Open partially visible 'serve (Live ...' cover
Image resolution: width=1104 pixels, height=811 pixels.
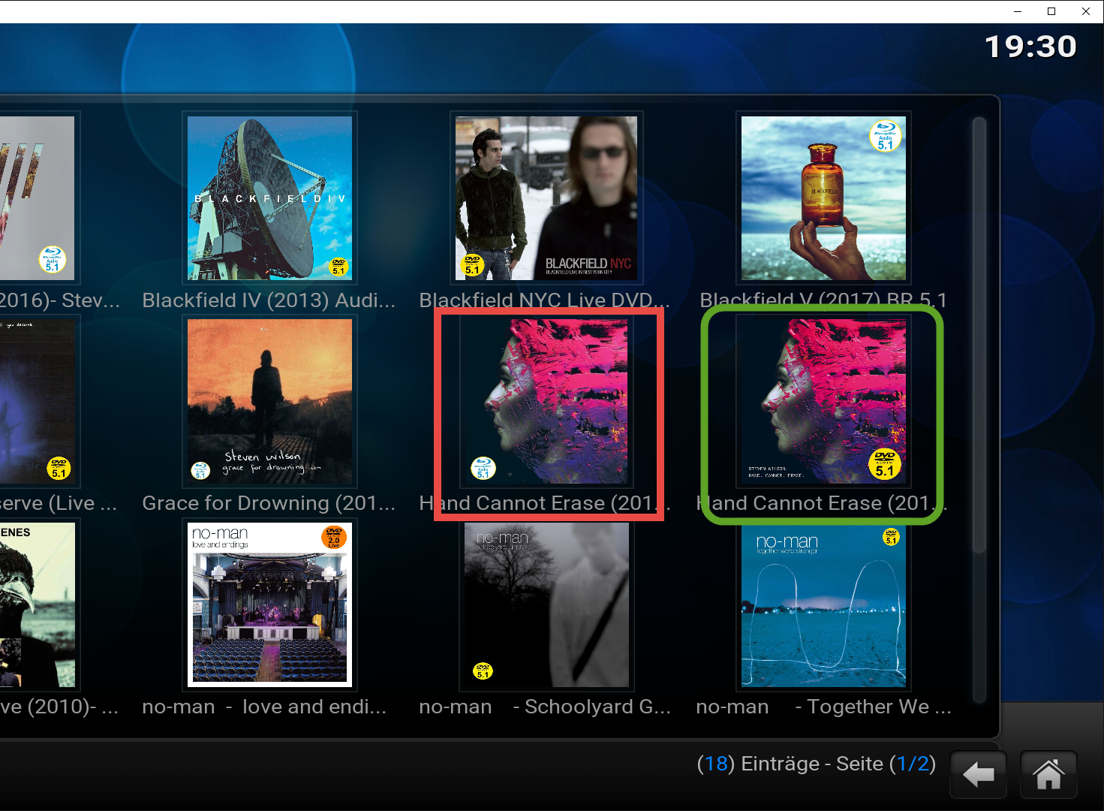[38, 401]
